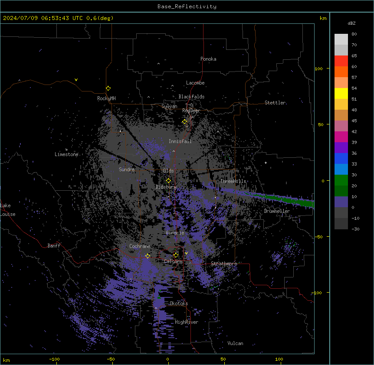
Task: Click the Sylvan label
Action: [x=169, y=106]
